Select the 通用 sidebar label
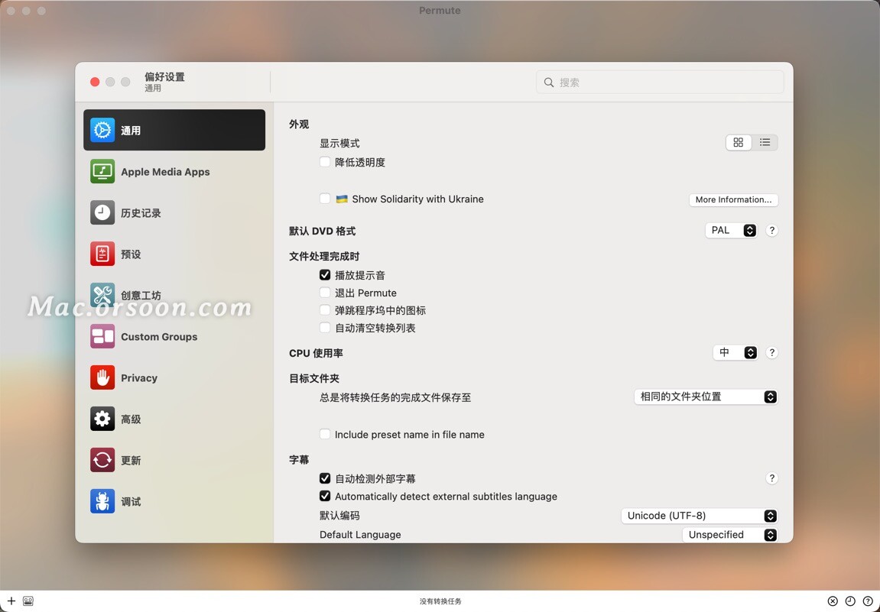Viewport: 880px width, 612px height. (x=131, y=131)
